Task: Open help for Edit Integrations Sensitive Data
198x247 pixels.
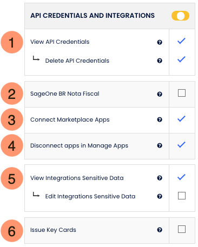Action: 160,196
